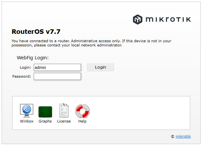Open the License document icon
The width and height of the screenshot is (203, 146).
pos(64,111)
